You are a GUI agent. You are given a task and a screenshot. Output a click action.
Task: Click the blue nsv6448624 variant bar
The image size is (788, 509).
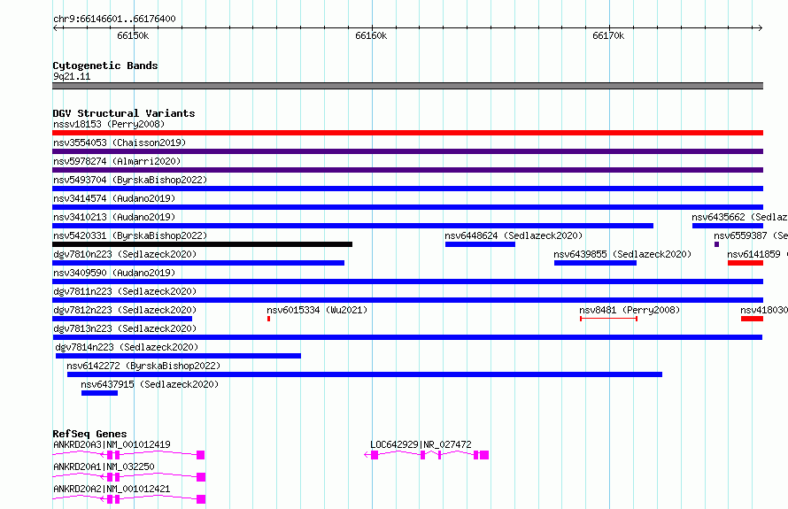(x=480, y=244)
